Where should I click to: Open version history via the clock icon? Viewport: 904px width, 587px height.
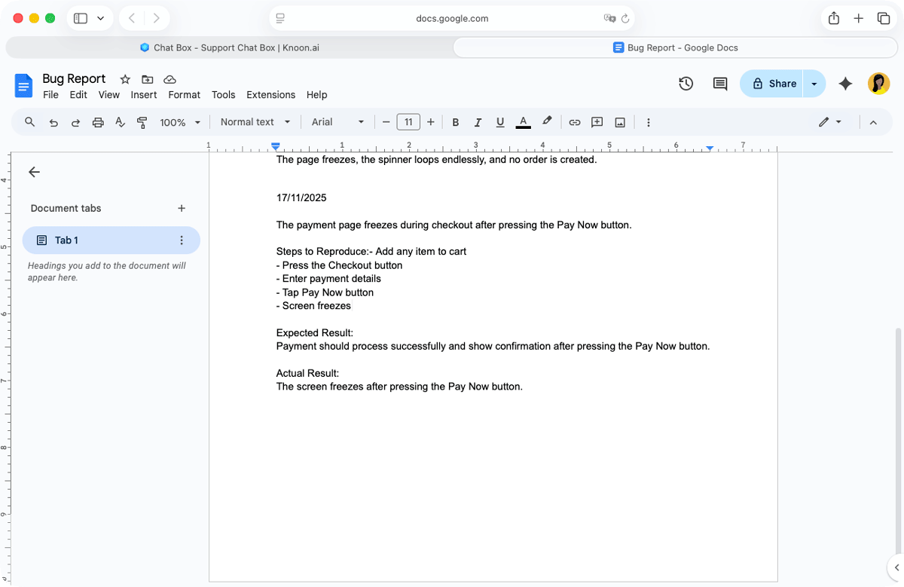(x=686, y=84)
